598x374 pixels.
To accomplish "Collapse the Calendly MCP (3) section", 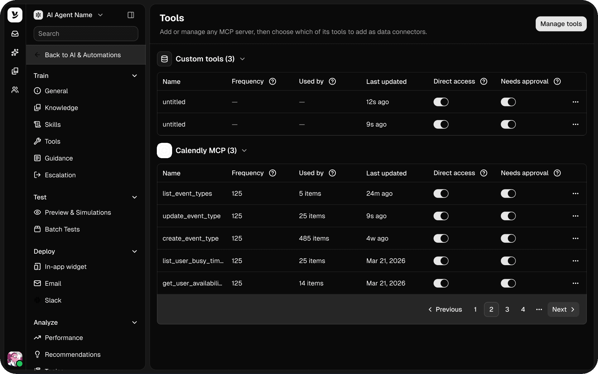I will 244,151.
